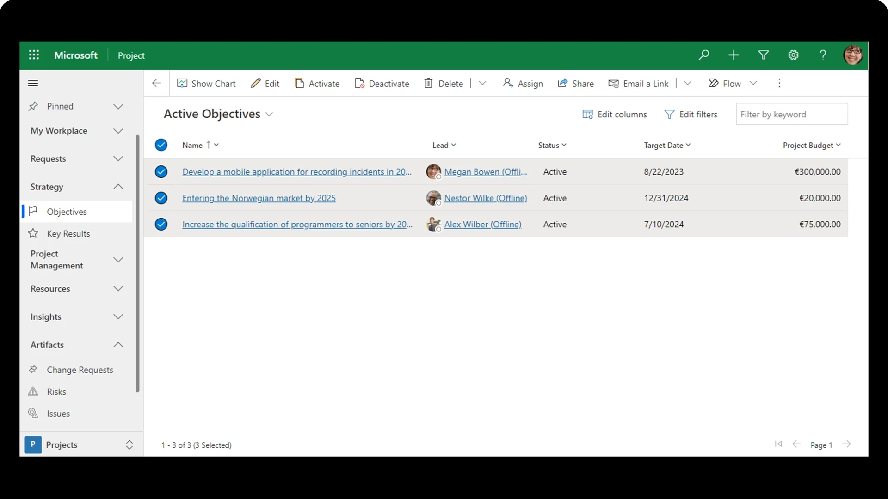Viewport: 888px width, 499px height.
Task: Uncheck the Alex Wilber objective row
Action: 161,225
